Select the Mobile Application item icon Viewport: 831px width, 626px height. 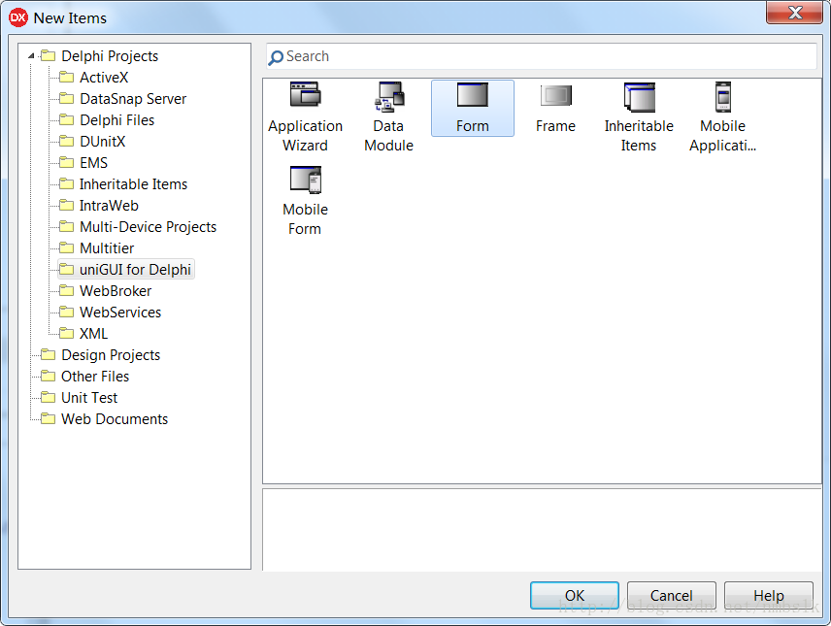click(723, 96)
